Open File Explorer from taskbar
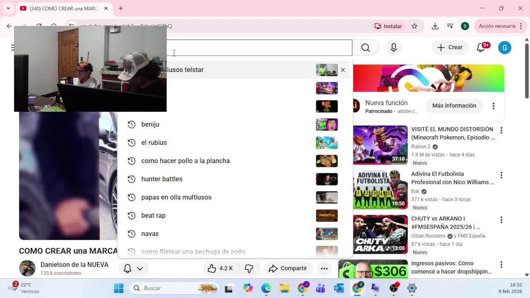 click(x=284, y=288)
